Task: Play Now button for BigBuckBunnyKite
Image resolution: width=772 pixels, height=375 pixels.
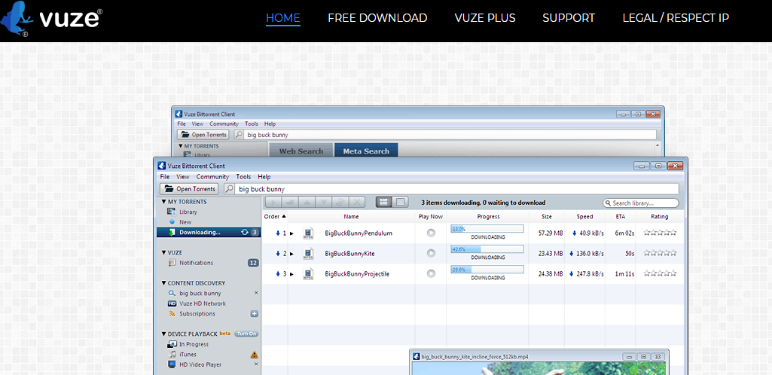Action: [431, 254]
